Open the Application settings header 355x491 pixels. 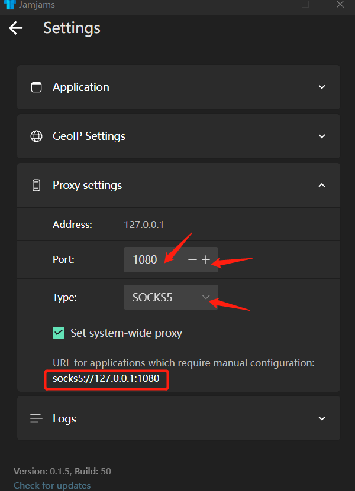click(81, 87)
